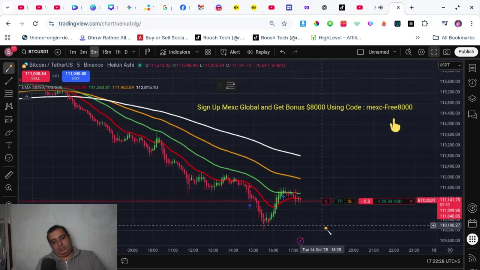Select the brush drawing tool
This screenshot has height=270, width=480.
tap(9, 132)
